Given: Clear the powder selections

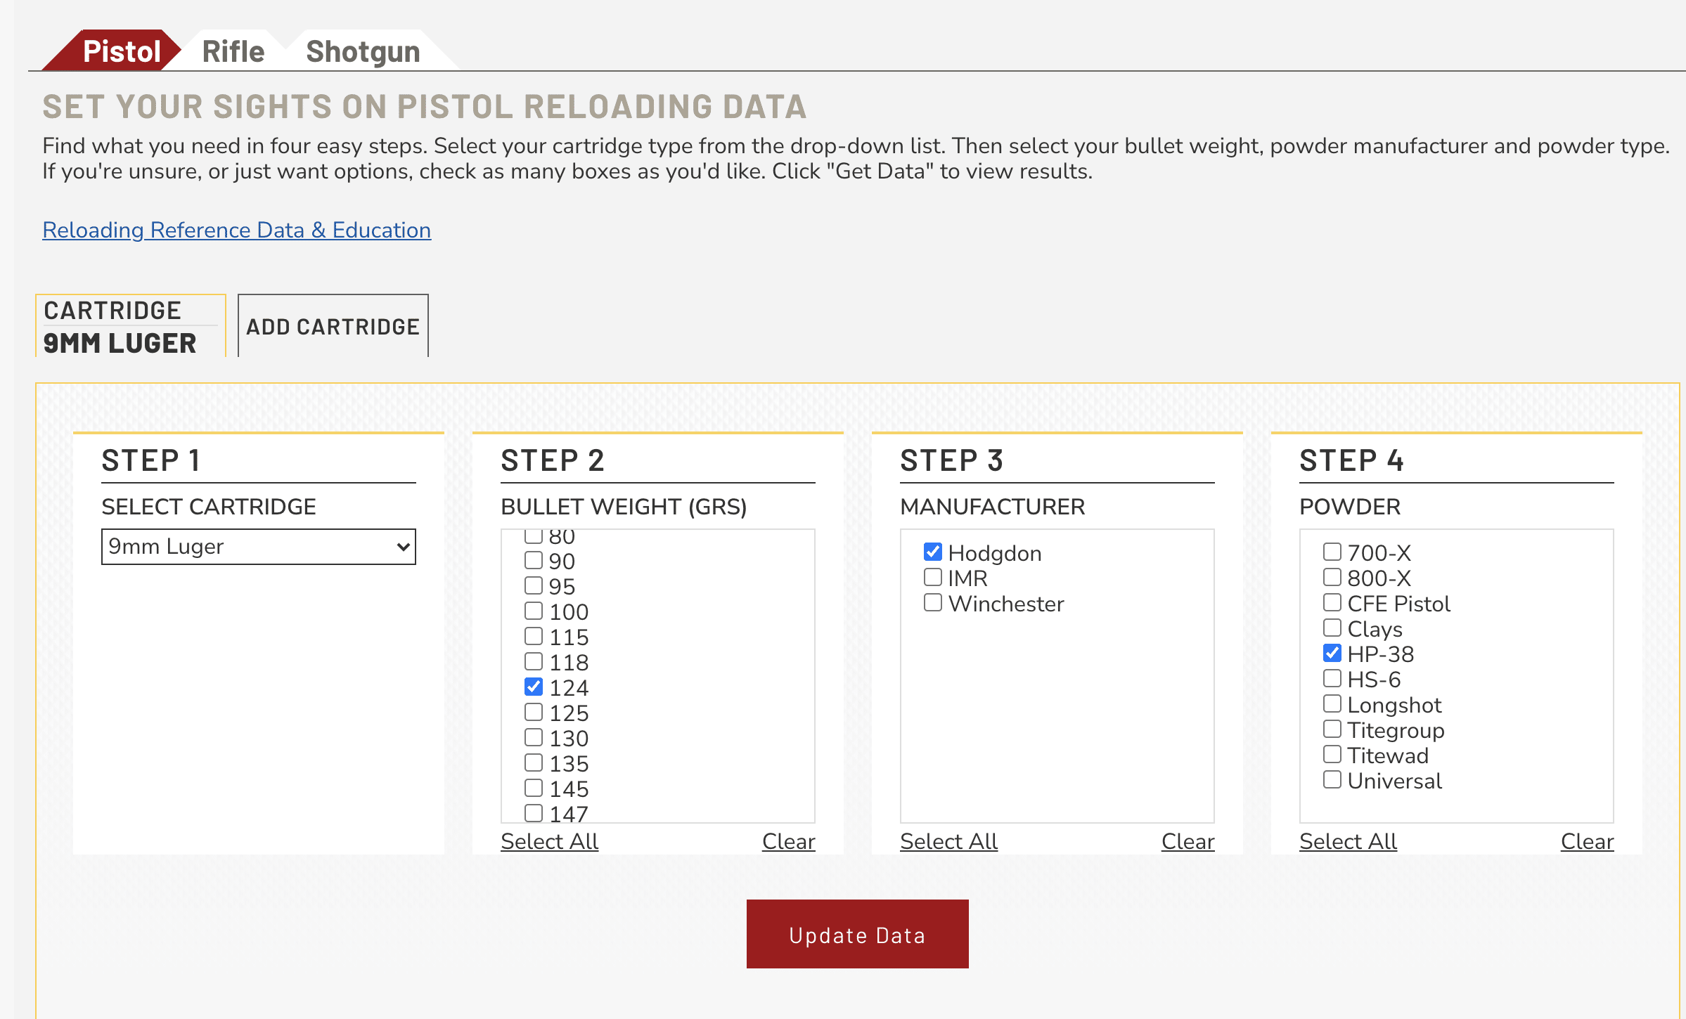Looking at the screenshot, I should coord(1587,841).
